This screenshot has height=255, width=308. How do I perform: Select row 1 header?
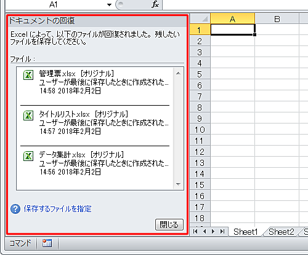(200, 29)
